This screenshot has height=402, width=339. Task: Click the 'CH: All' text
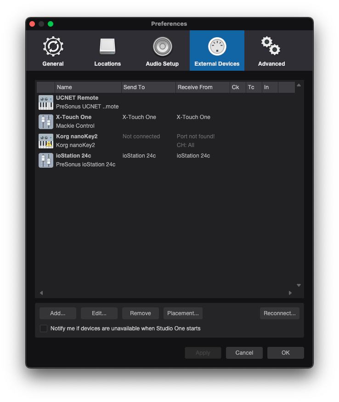click(186, 145)
